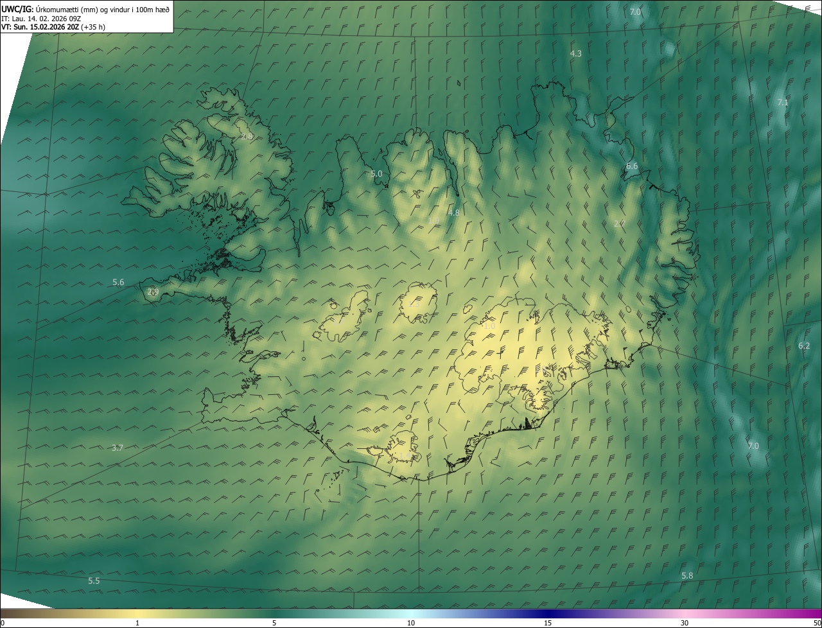The height and width of the screenshot is (628, 822).
Task: Click the 50 tick label on the colorbar
Action: click(817, 623)
